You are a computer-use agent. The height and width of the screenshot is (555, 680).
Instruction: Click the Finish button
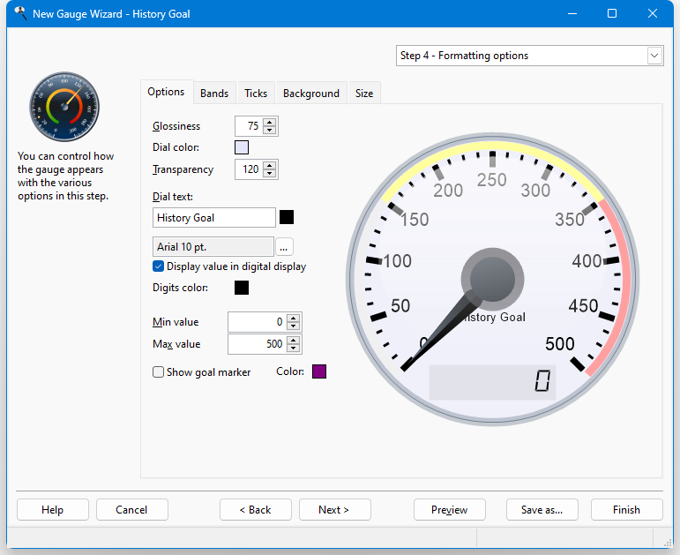coord(627,509)
